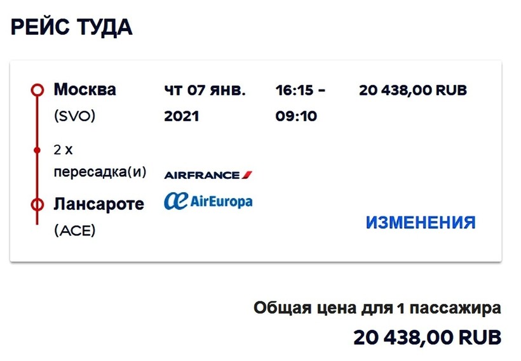Click the Air France airline logo
The image size is (521, 361).
pyautogui.click(x=208, y=174)
